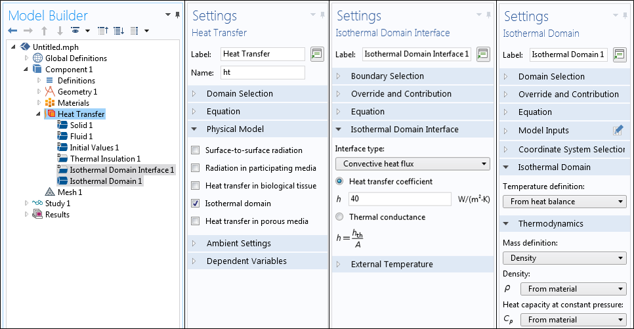Screen dimensions: 634x329
Task: Open the Interface type dropdown
Action: [x=412, y=164]
